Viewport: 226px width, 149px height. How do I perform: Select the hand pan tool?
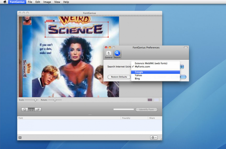pyautogui.click(x=25, y=109)
